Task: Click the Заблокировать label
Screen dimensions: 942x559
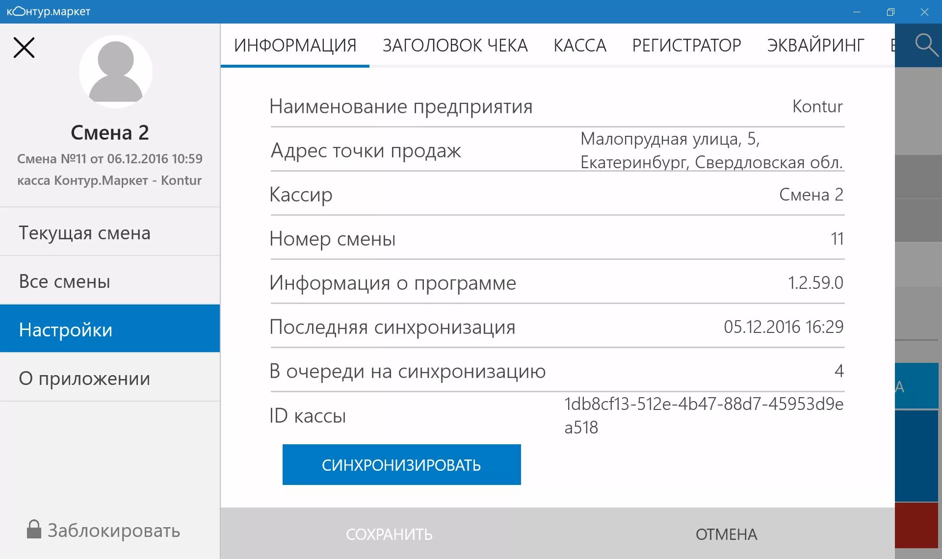Action: 114,530
